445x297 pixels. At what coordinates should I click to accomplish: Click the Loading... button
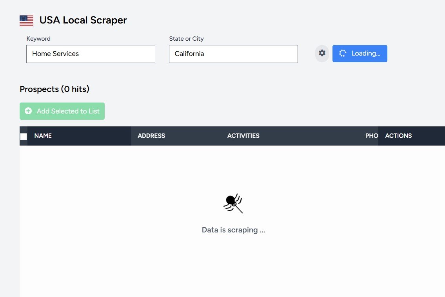click(x=360, y=54)
